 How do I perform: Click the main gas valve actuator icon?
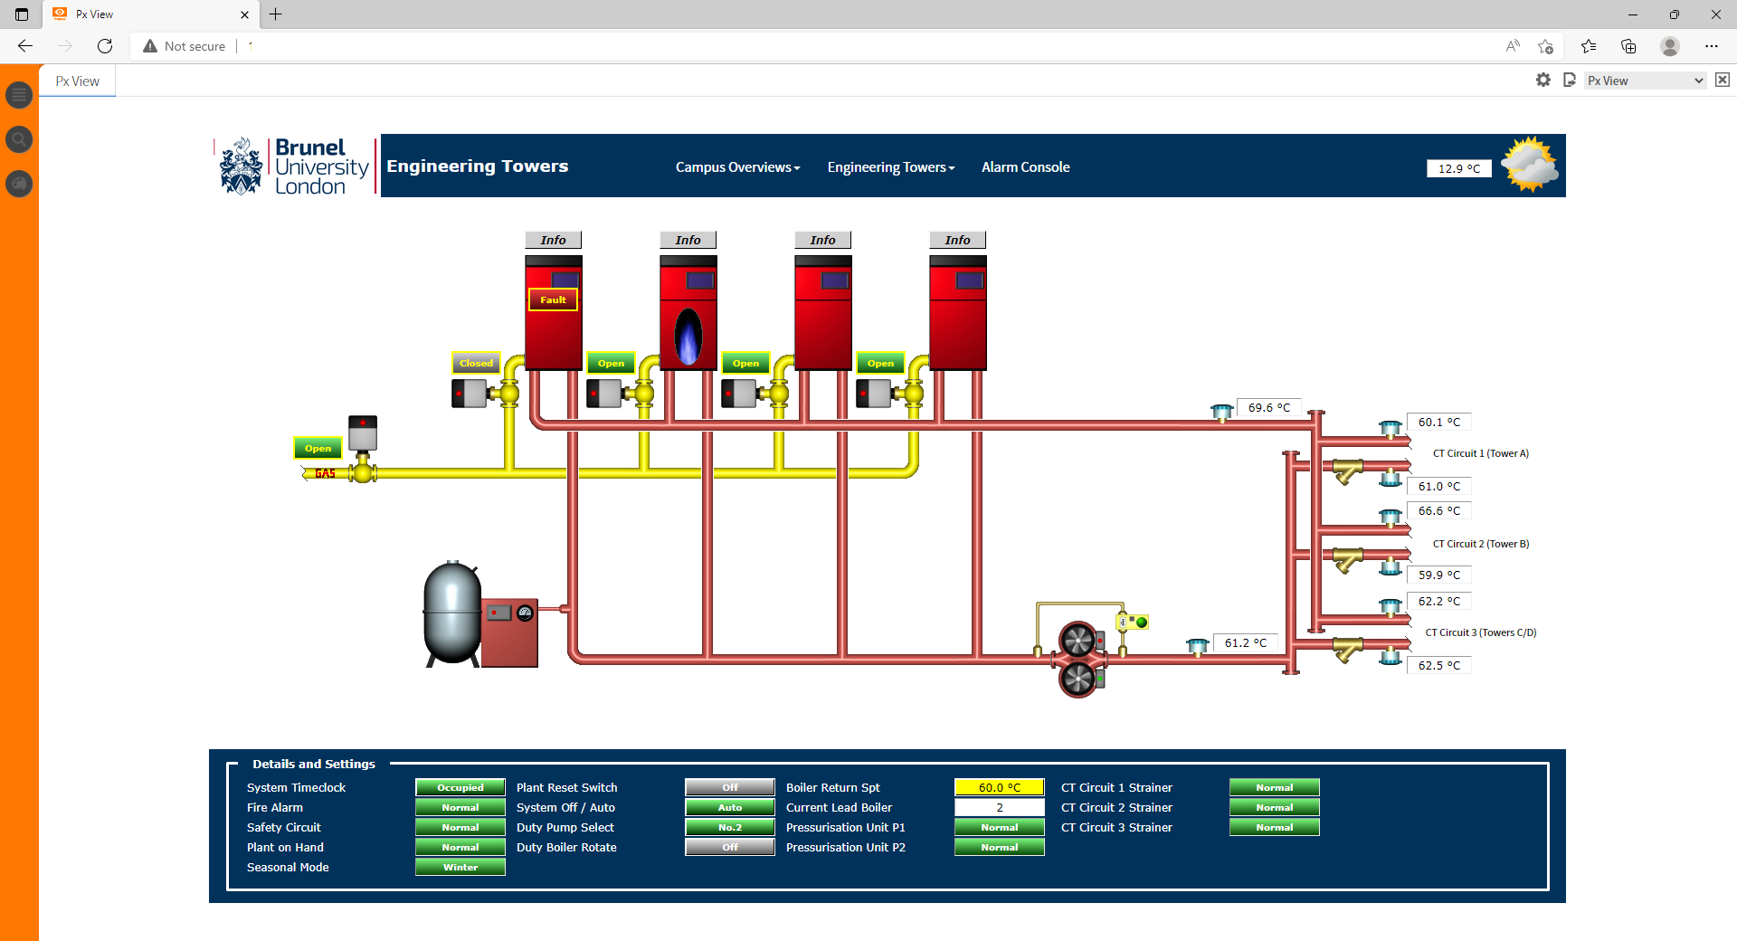363,433
